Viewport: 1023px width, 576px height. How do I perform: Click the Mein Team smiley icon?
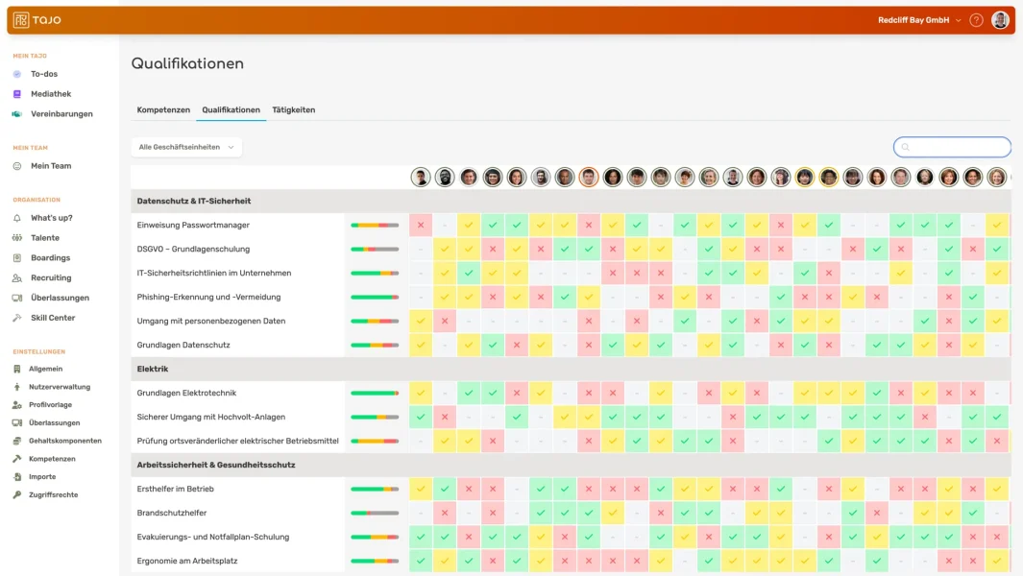17,166
